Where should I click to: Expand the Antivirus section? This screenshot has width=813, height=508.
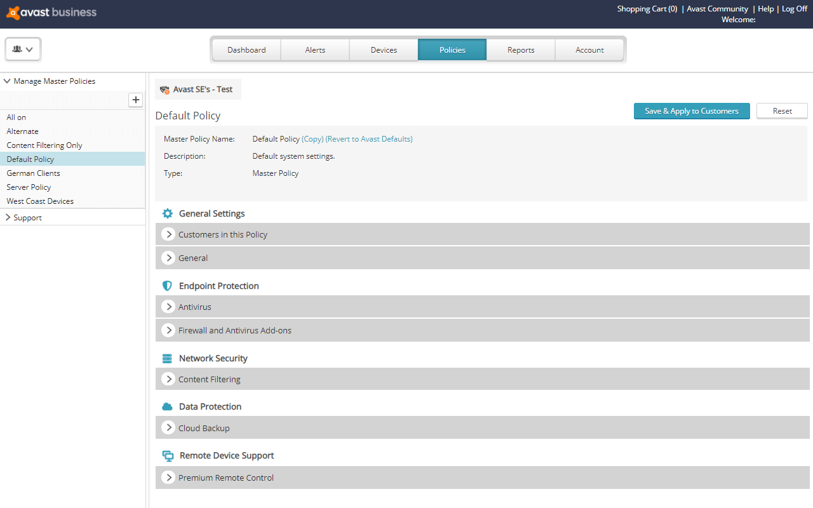[x=168, y=306]
